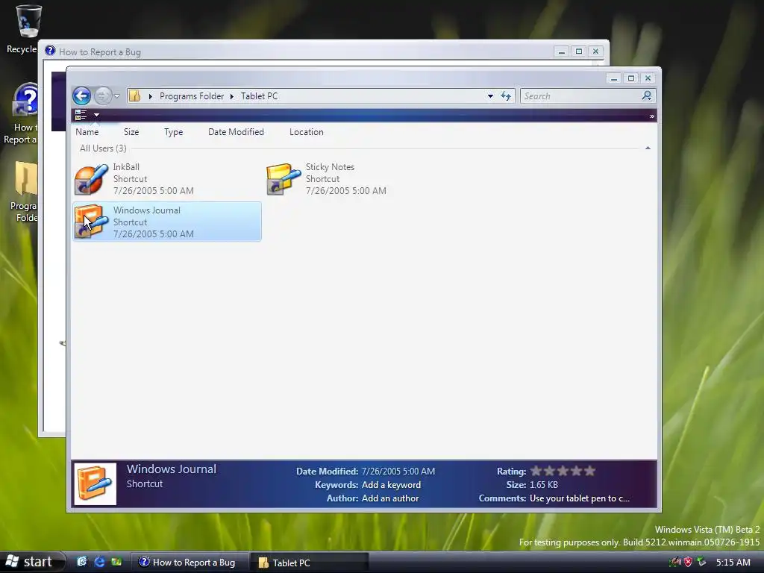Click the Comments text in details pane
The image size is (764, 573).
coord(579,498)
